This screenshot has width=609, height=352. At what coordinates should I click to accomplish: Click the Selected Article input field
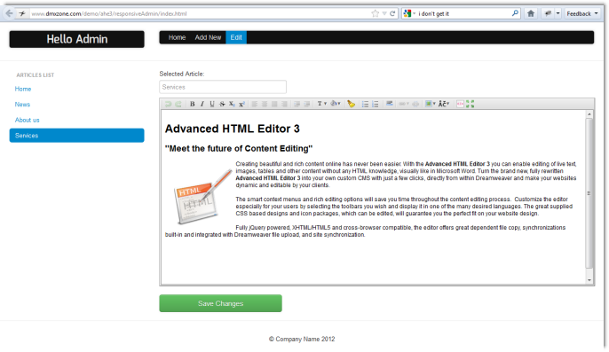click(x=223, y=87)
